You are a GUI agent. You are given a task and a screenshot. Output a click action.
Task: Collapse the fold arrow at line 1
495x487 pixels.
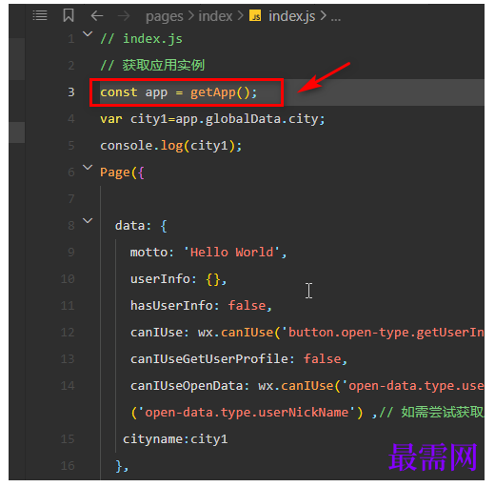tap(88, 33)
